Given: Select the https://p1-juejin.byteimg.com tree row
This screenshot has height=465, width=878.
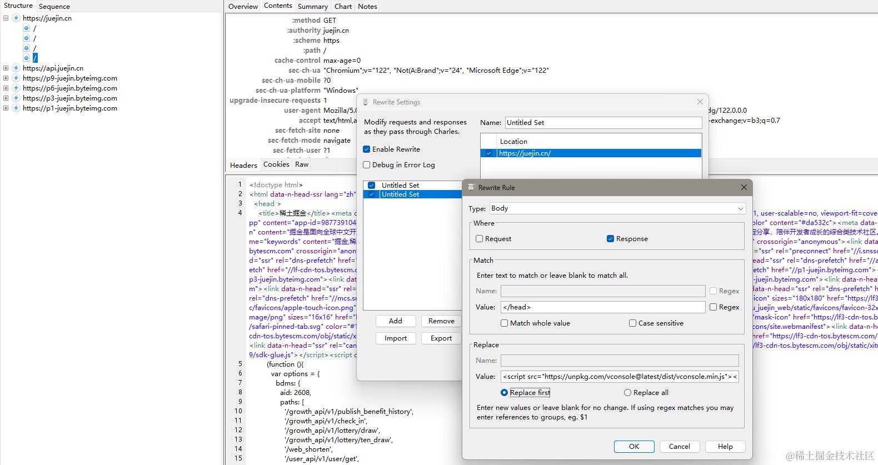Looking at the screenshot, I should tap(70, 108).
